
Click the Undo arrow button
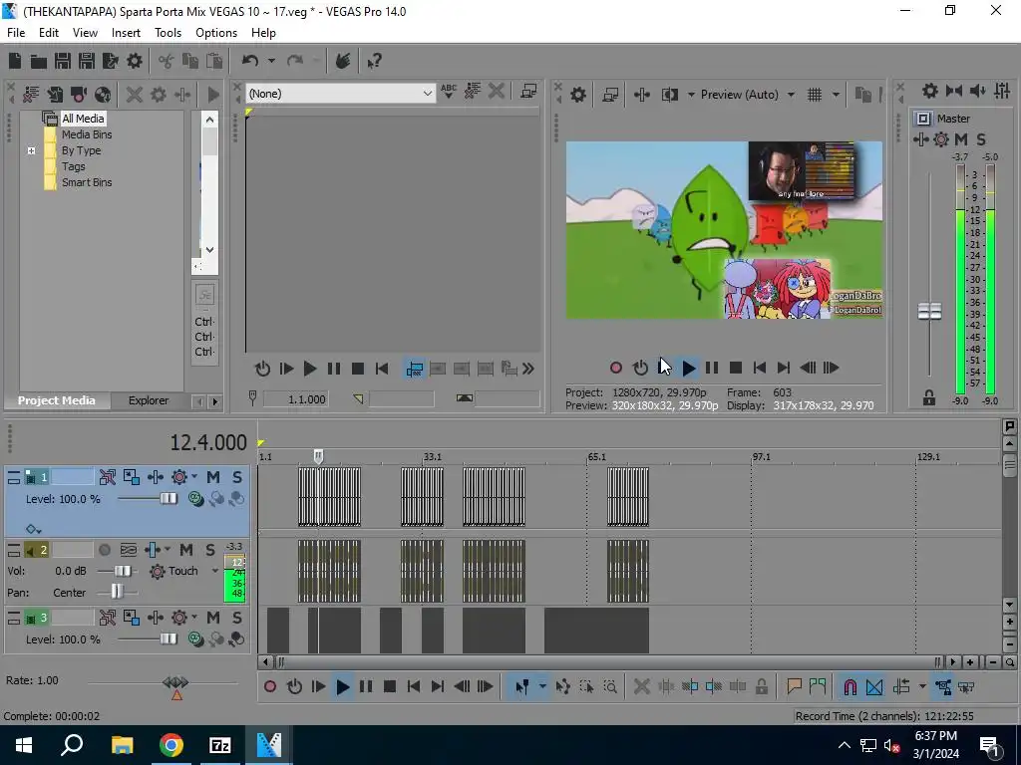pyautogui.click(x=250, y=61)
